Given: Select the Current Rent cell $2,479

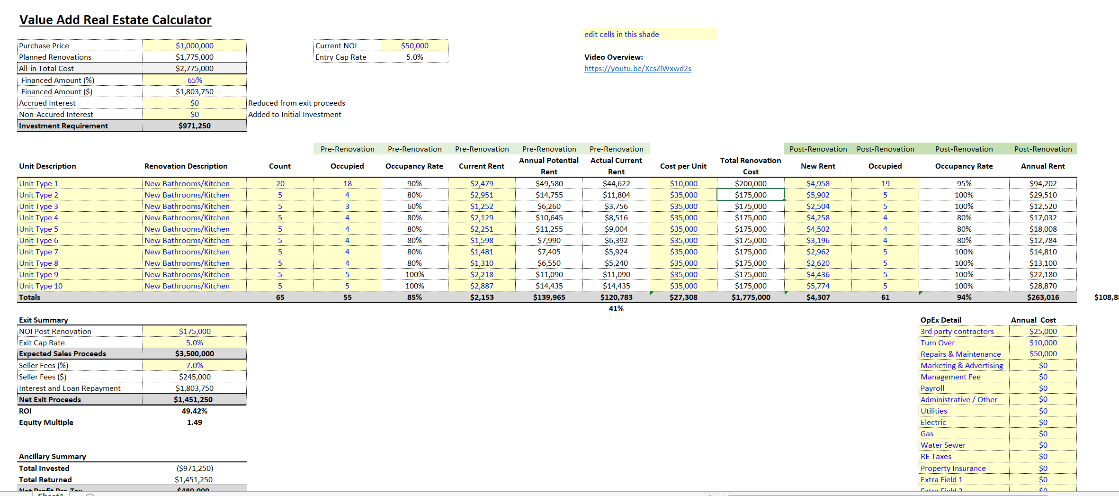Looking at the screenshot, I should click(482, 183).
